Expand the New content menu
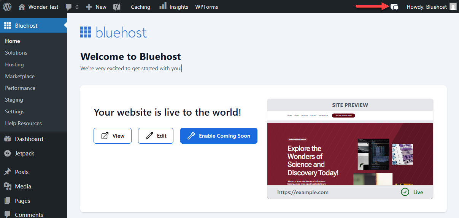This screenshot has width=459, height=218. (96, 7)
